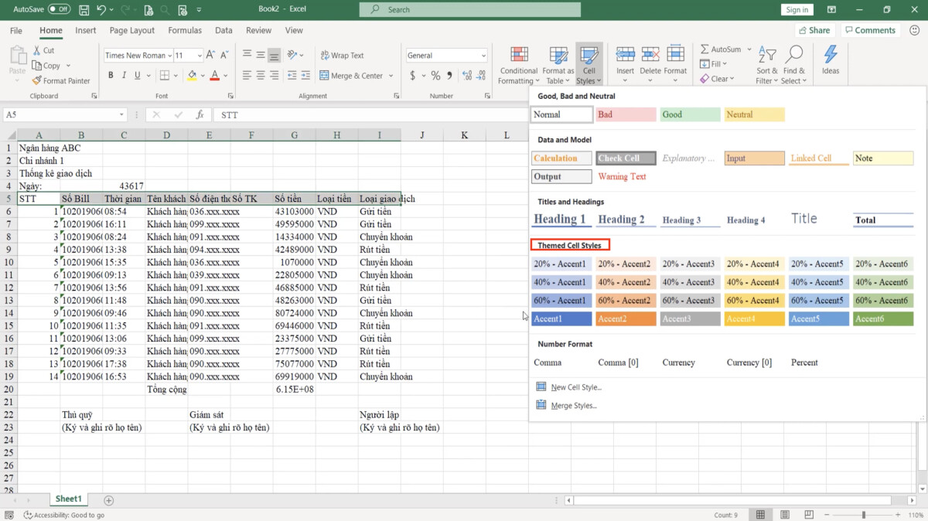
Task: Switch to the Data tab
Action: coord(223,30)
